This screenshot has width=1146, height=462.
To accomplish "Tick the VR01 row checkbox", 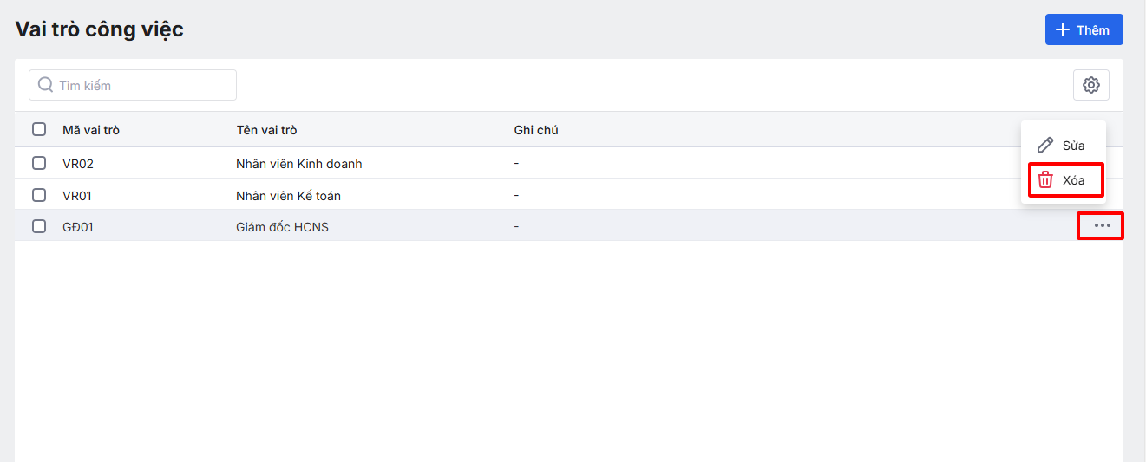I will 39,195.
